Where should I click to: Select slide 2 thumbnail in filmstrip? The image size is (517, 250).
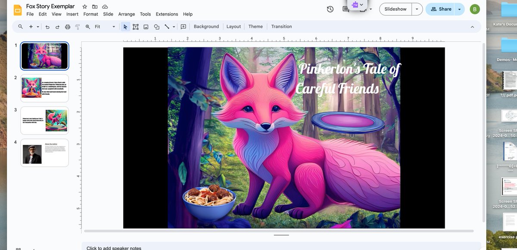tap(44, 88)
